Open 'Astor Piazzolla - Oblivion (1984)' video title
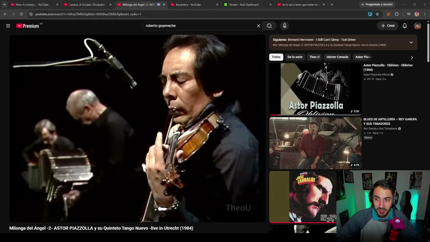Screen dimensions: 430x242 [388, 68]
